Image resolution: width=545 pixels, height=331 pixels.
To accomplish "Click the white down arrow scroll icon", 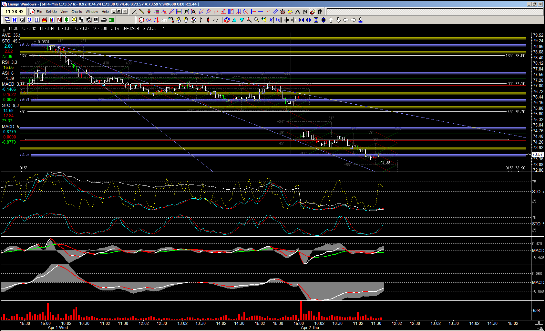I will tap(338, 20).
